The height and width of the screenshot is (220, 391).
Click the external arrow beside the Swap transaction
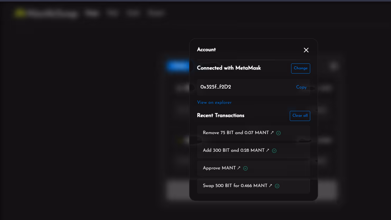271,185
